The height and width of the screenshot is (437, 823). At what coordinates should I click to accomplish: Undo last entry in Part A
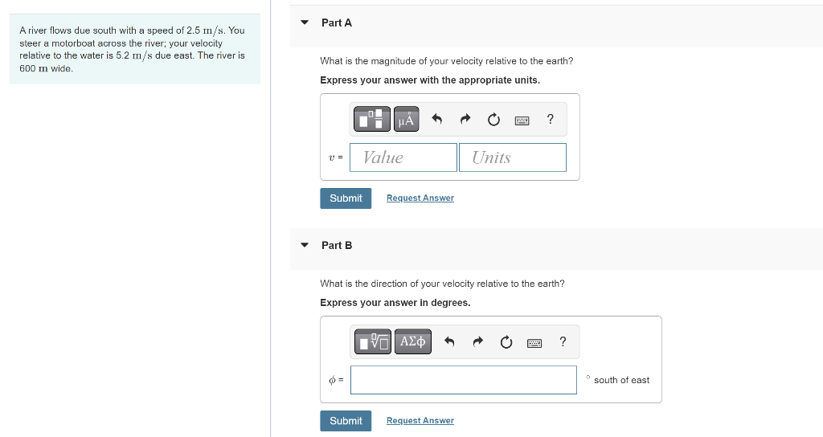(x=436, y=120)
